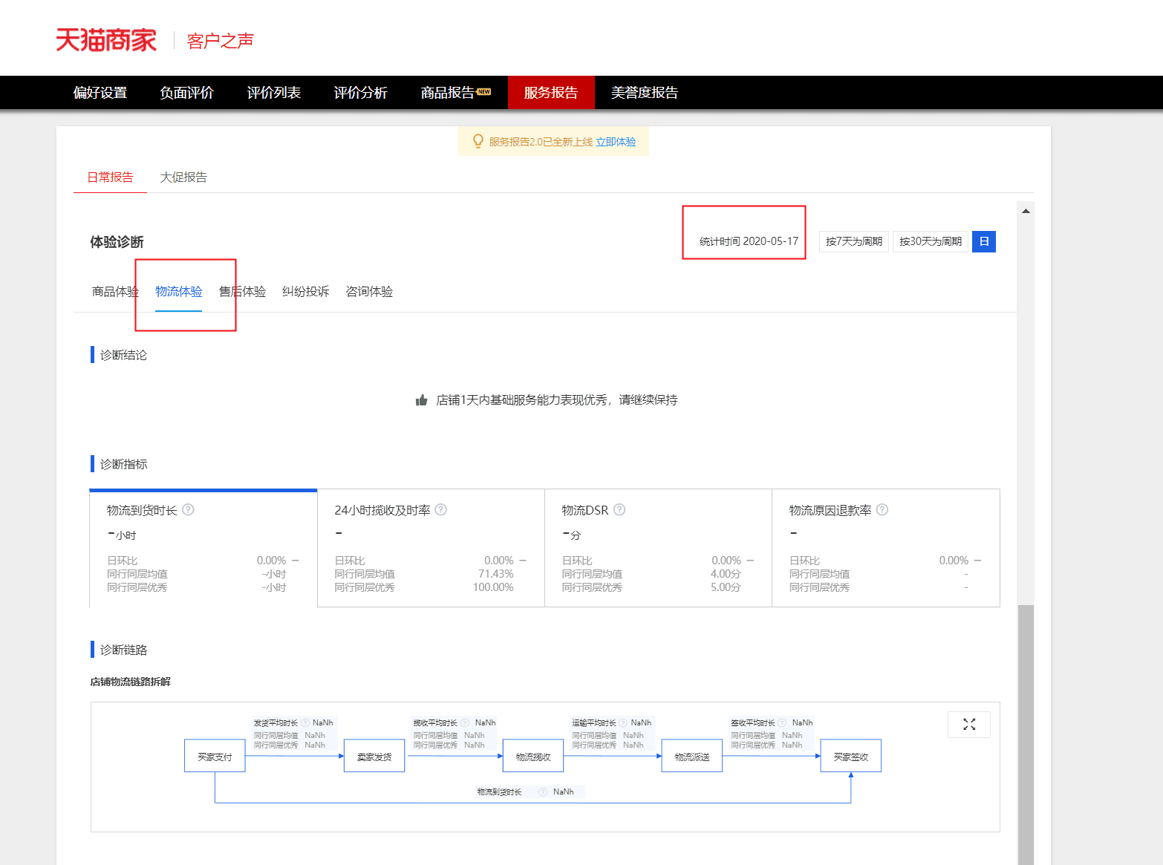Click the NEW badge on 商品报告
This screenshot has height=865, width=1163.
(484, 91)
